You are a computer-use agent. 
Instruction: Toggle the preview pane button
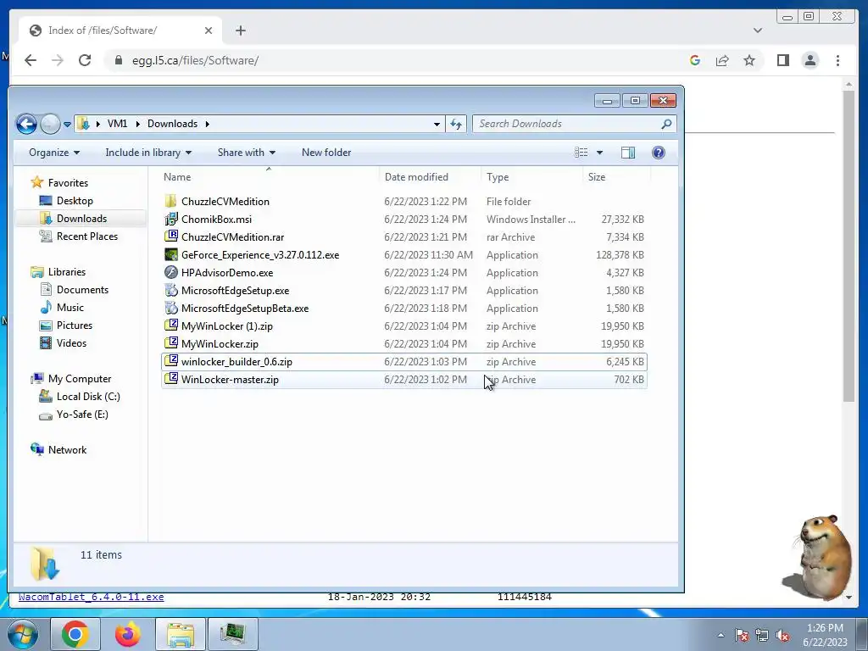pos(628,153)
